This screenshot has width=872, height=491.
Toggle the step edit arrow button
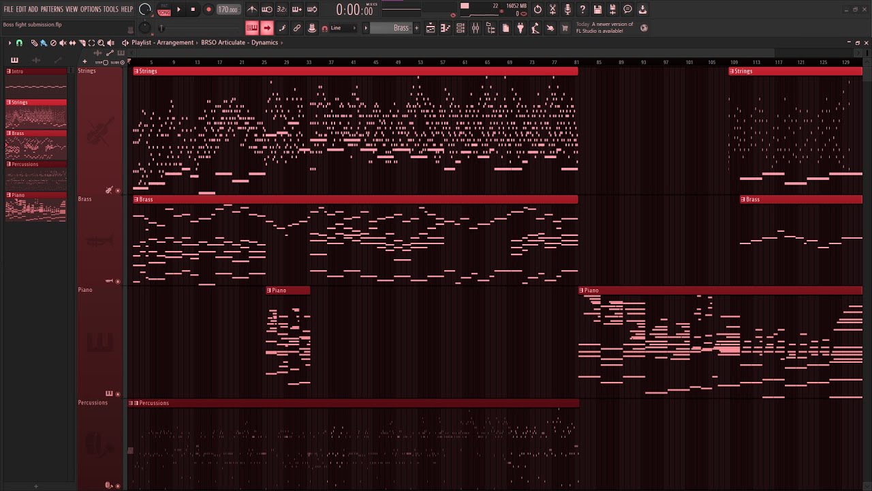(267, 28)
